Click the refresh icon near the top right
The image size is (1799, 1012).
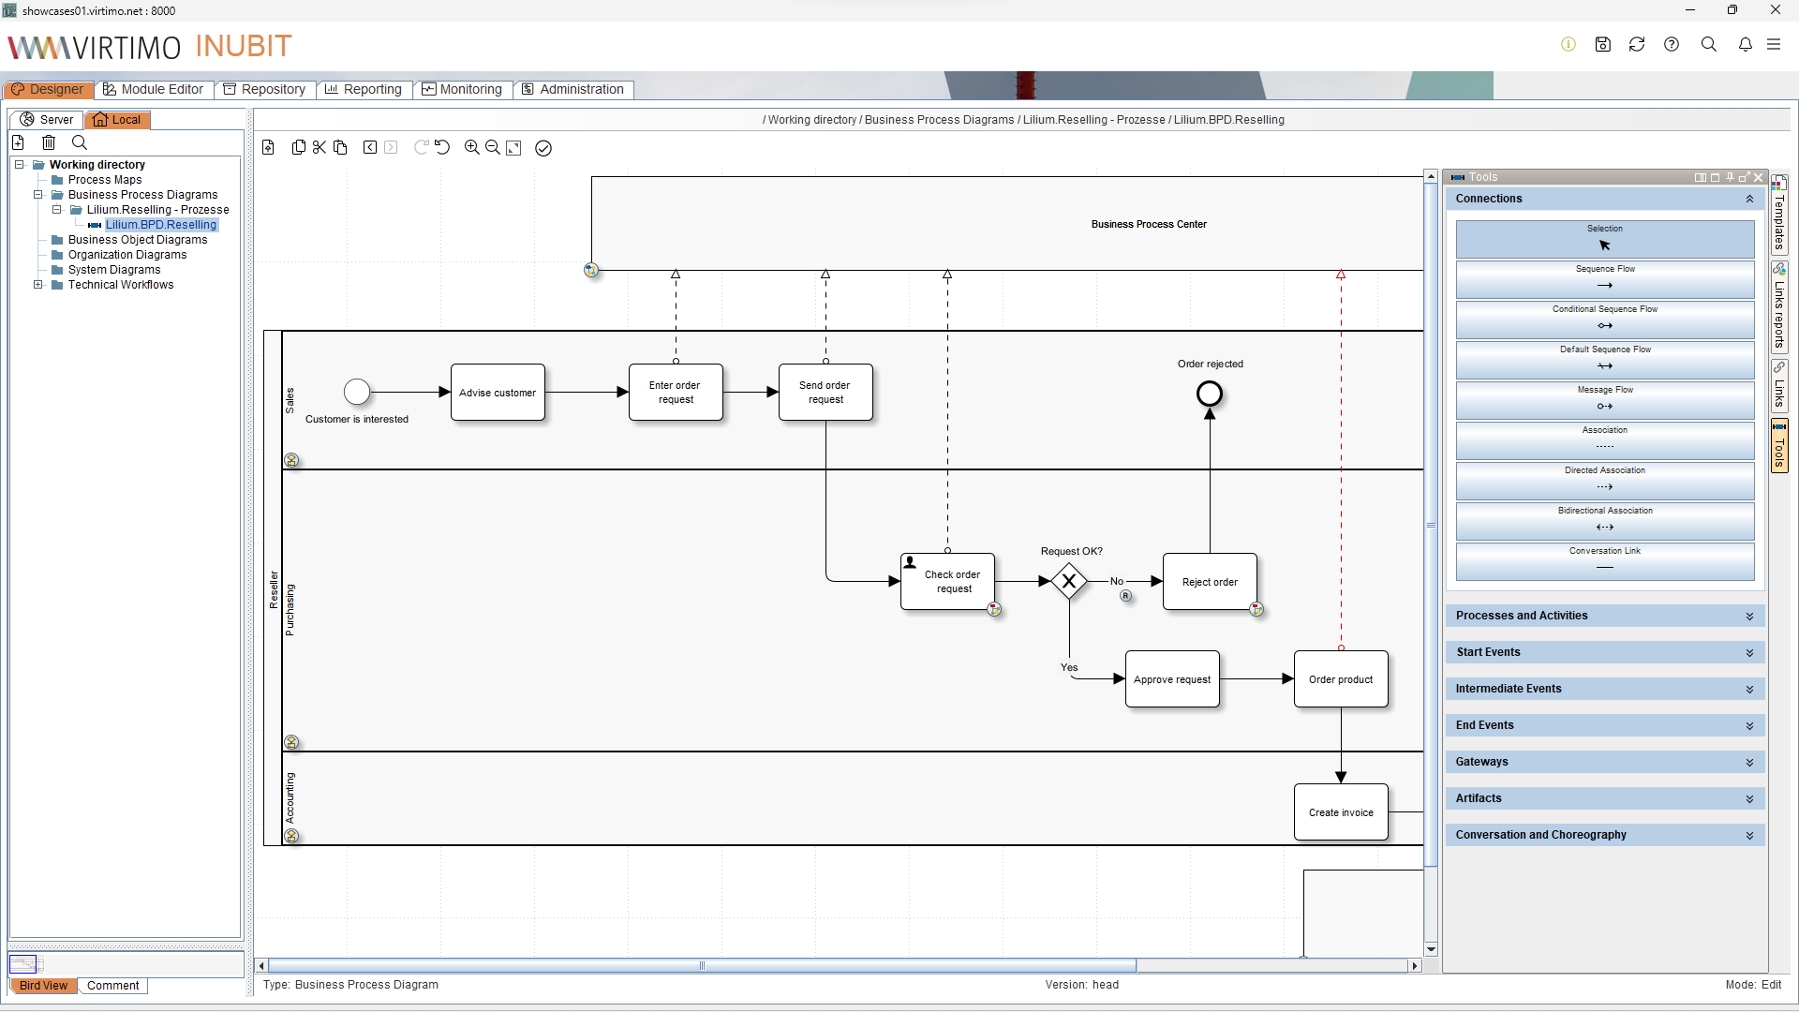[1637, 44]
